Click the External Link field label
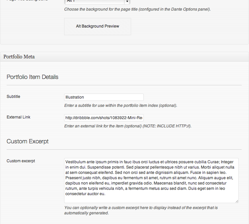The height and width of the screenshot is (224, 249). pyautogui.click(x=18, y=117)
